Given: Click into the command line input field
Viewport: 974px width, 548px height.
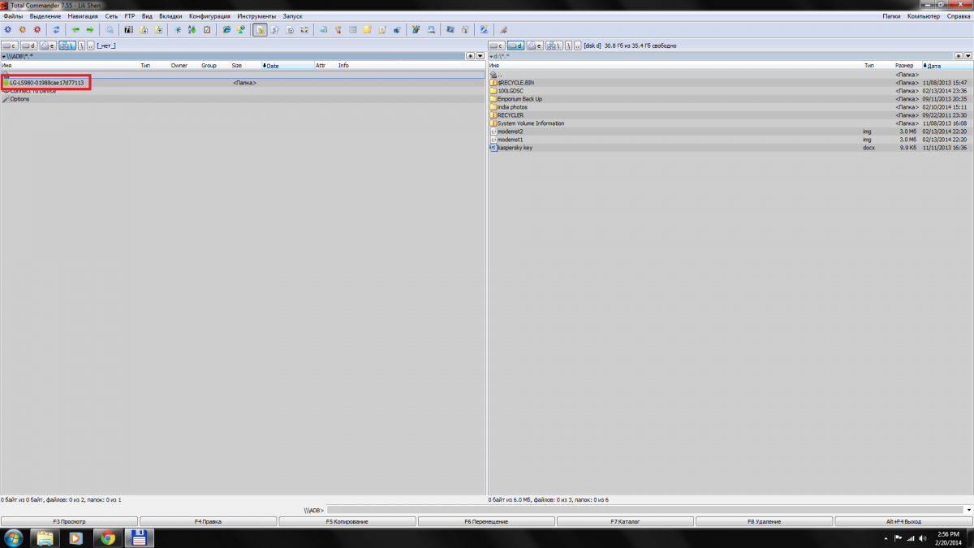Looking at the screenshot, I should coord(645,510).
